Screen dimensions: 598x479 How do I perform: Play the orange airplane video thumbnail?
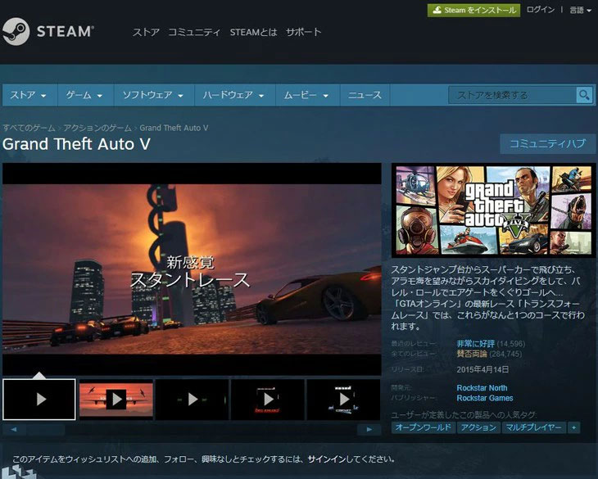[116, 400]
